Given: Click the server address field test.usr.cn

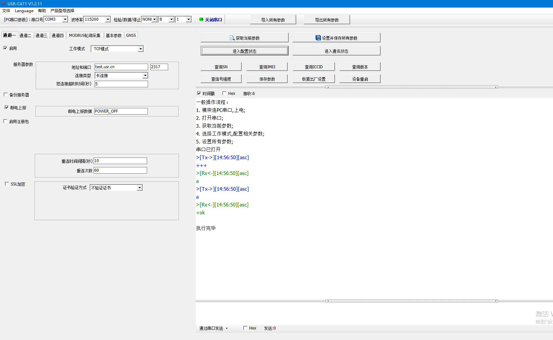Looking at the screenshot, I should point(121,67).
